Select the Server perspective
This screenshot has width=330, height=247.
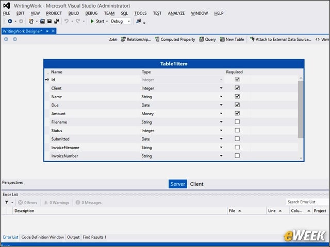click(177, 184)
